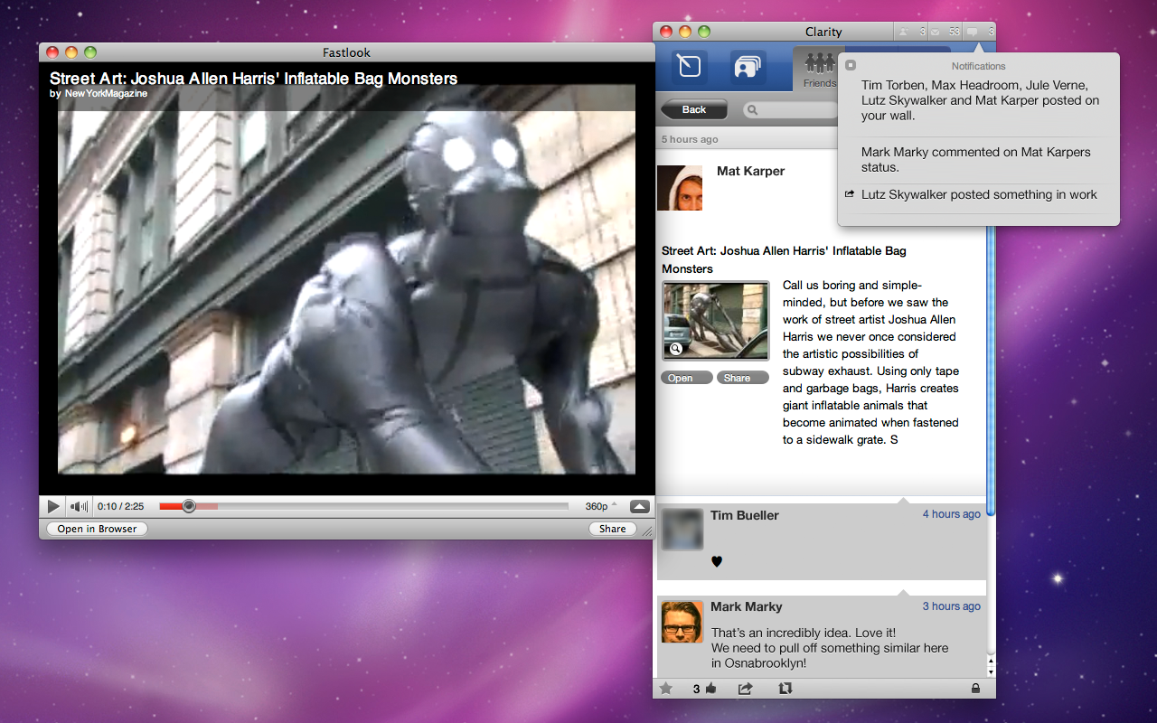1157x723 pixels.
Task: Like the post with thumbs-up icon
Action: tap(710, 689)
